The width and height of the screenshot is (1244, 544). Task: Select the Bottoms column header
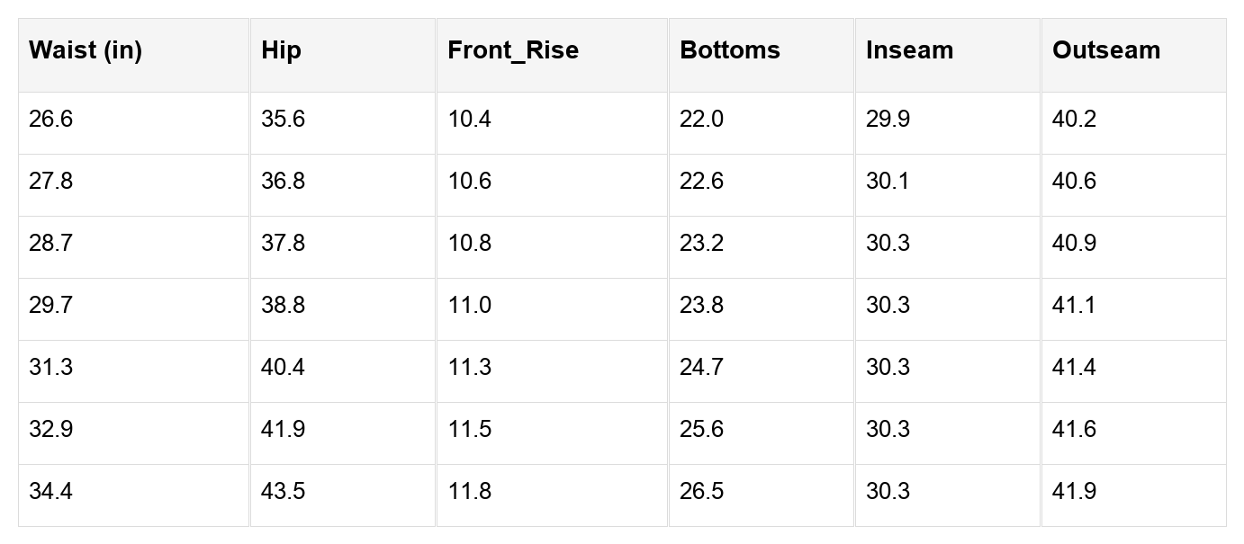click(x=762, y=55)
